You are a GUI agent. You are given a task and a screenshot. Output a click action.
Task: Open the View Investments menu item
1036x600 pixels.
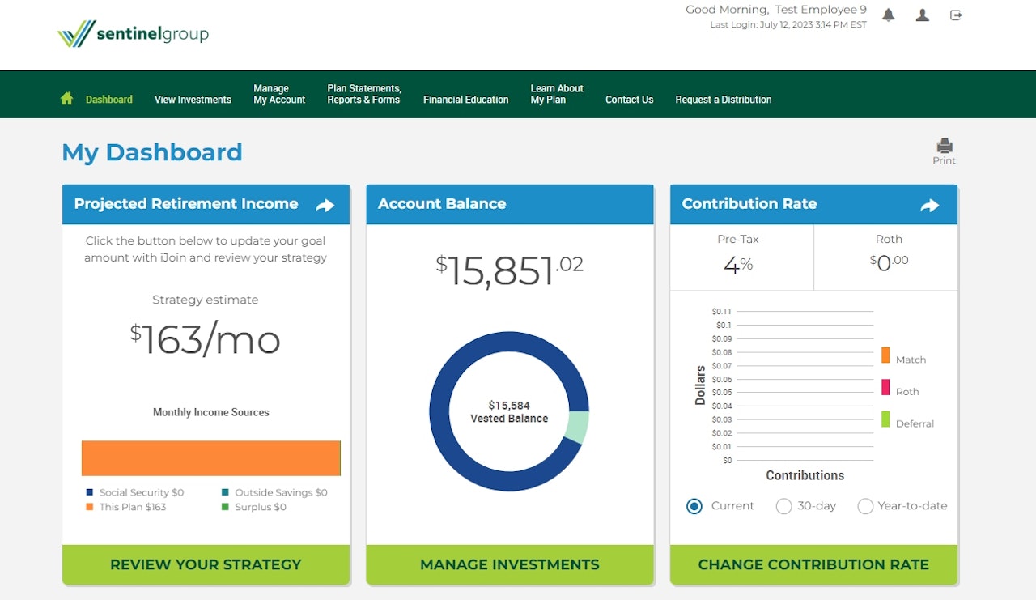[193, 100]
